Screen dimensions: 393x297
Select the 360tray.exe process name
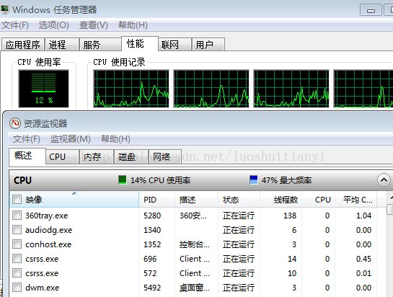coord(46,216)
